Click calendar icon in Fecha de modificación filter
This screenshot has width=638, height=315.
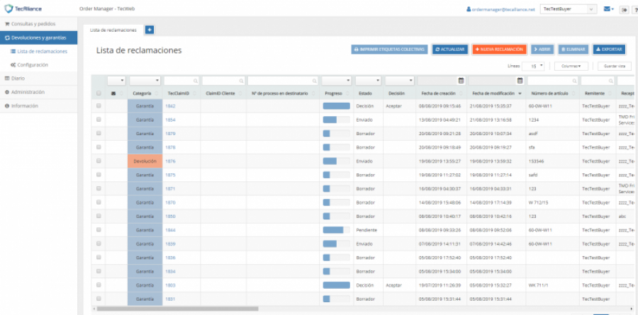(520, 81)
